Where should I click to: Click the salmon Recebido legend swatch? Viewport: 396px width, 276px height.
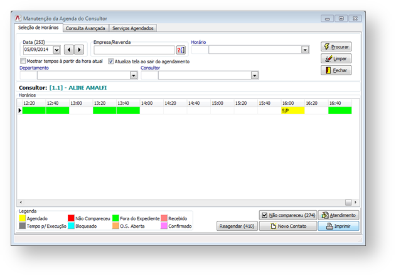tap(164, 218)
